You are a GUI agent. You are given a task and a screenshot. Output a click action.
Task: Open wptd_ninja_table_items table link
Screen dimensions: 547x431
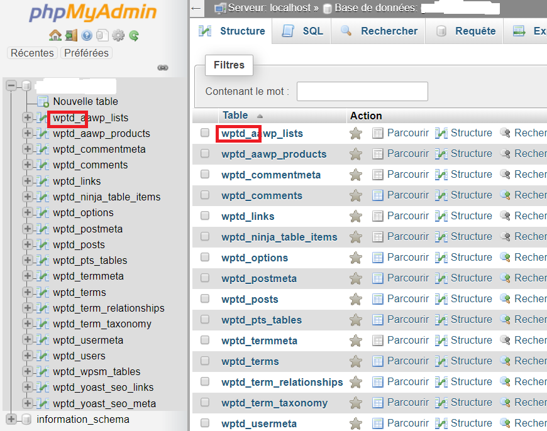[x=279, y=237]
